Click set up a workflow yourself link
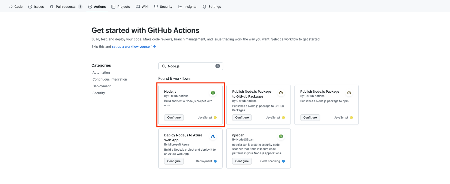The height and width of the screenshot is (184, 450). coord(134,46)
